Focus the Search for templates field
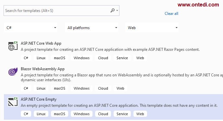This screenshot has width=223, height=121. tap(61, 11)
